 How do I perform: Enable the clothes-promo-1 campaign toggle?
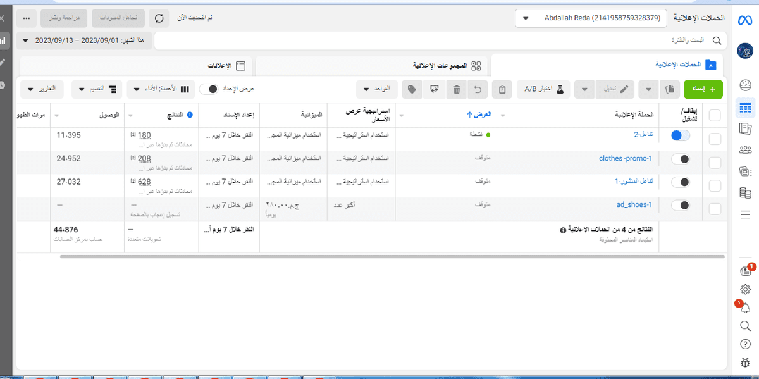(x=681, y=159)
